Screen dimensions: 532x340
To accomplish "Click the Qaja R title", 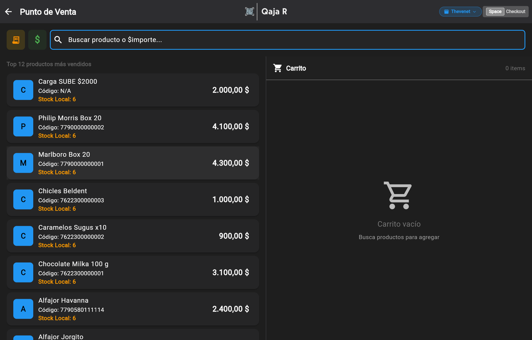I will pyautogui.click(x=274, y=11).
